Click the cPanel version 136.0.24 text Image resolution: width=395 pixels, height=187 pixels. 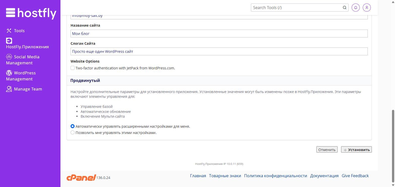(103, 178)
